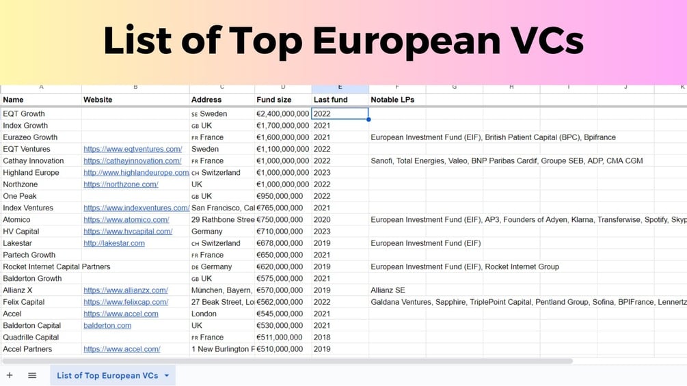Select column B header

tap(135, 87)
